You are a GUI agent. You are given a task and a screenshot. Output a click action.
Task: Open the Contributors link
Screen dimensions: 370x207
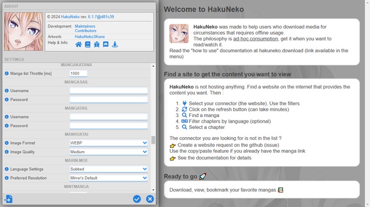pos(86,31)
